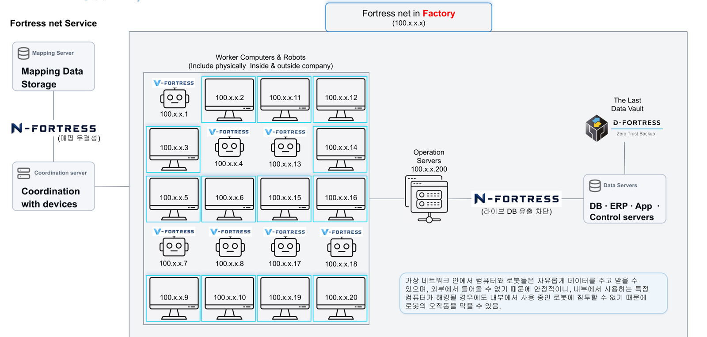Click the V-Fortress logo above 100.x.x.7
The height and width of the screenshot is (337, 707).
pos(174,231)
